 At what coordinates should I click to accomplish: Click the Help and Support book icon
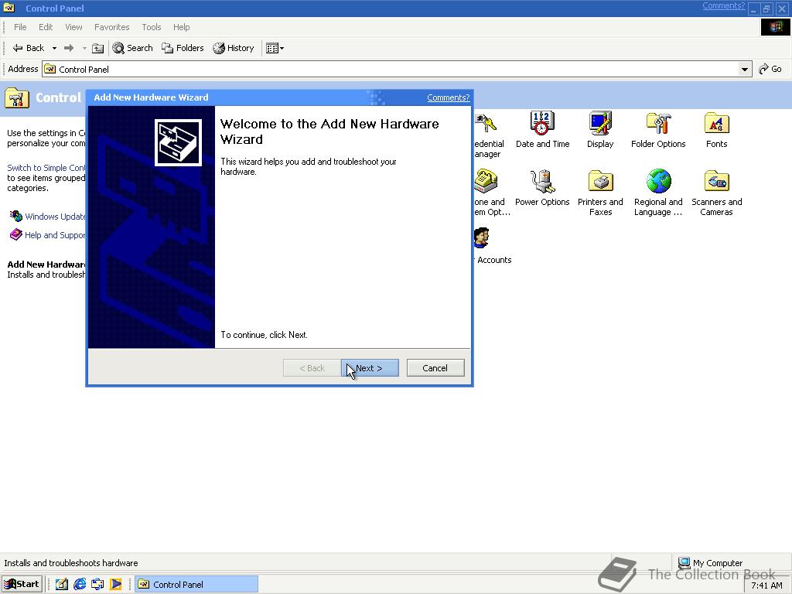[16, 234]
